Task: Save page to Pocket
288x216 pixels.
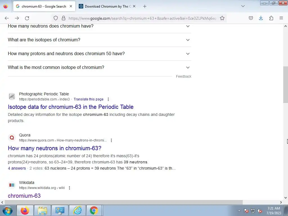Action: [251, 18]
